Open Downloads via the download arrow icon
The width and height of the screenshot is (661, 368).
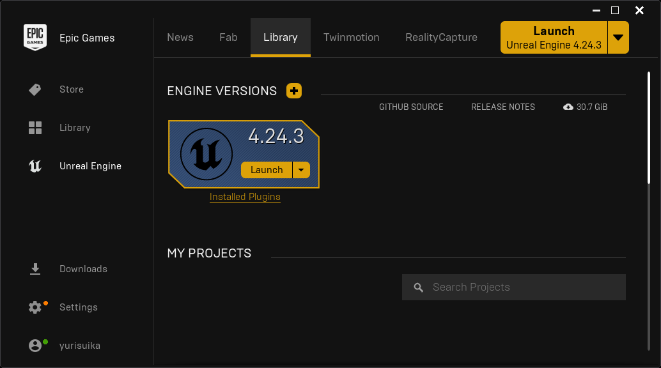tap(35, 269)
